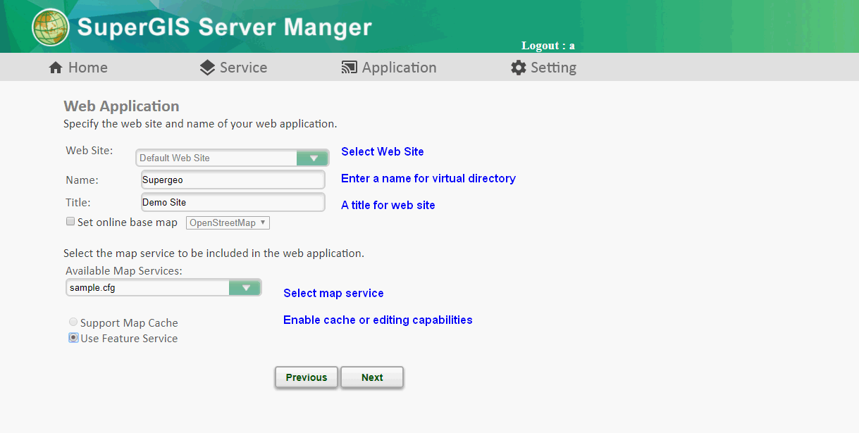Click the SuperGIS globe logo
This screenshot has height=433, width=859.
click(51, 27)
